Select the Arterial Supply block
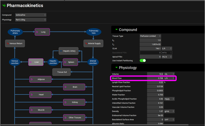 point(93,43)
